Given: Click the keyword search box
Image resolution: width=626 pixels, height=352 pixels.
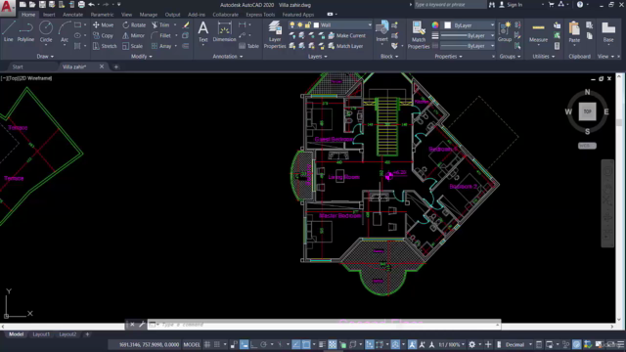Looking at the screenshot, I should [450, 4].
